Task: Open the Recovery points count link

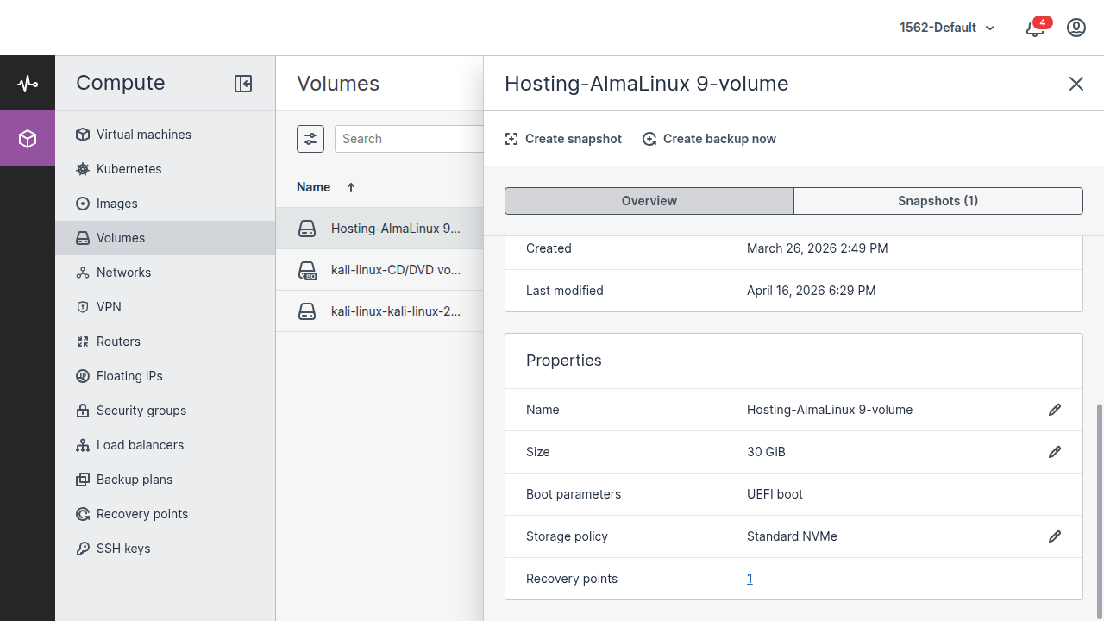Action: pyautogui.click(x=750, y=579)
